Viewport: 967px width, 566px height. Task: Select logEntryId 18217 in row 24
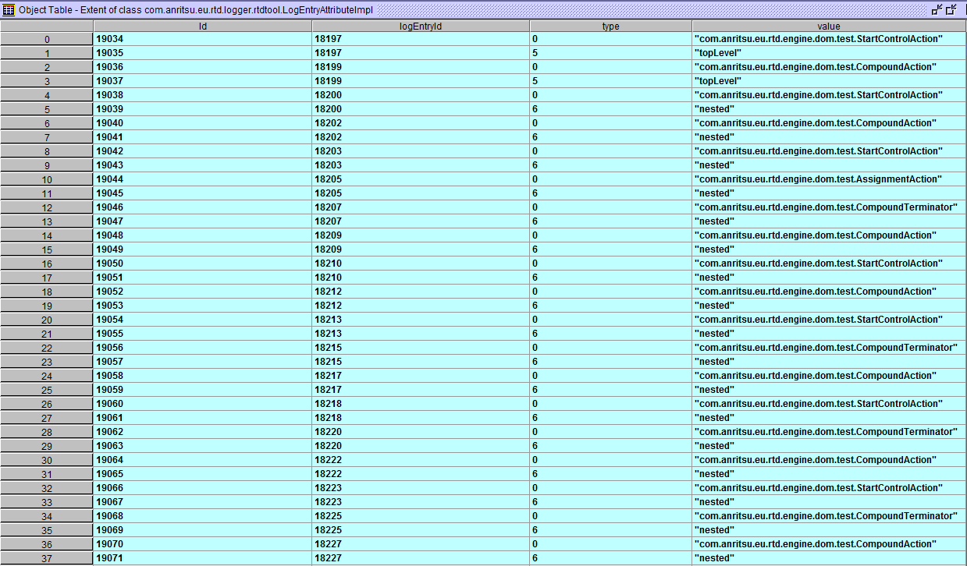point(421,376)
